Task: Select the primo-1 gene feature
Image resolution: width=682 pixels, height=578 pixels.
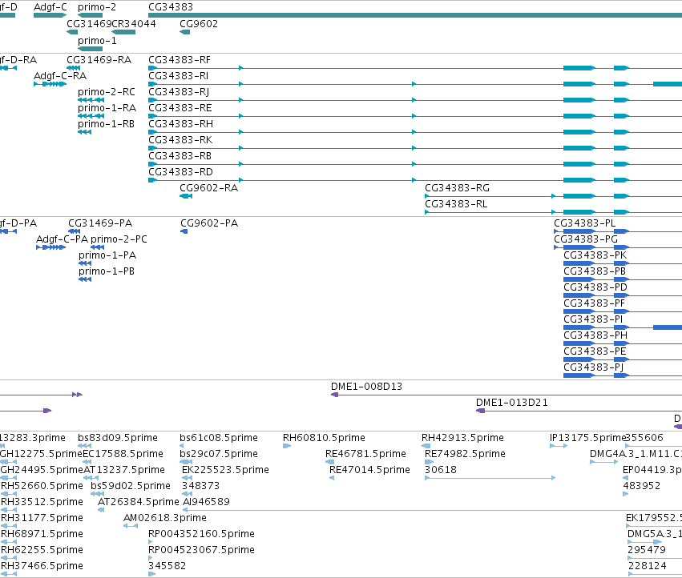Action: pos(90,49)
